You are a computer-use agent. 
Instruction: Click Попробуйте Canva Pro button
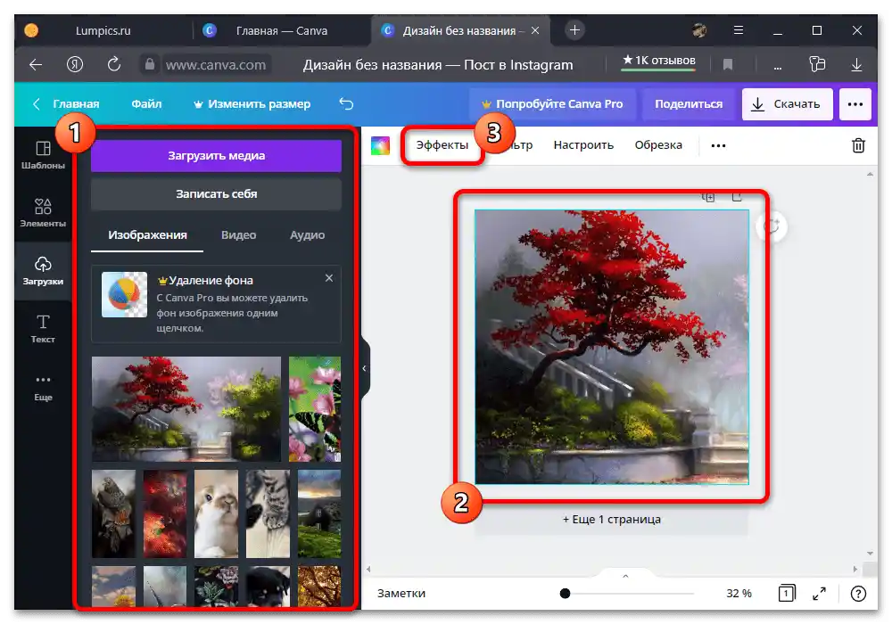click(552, 104)
